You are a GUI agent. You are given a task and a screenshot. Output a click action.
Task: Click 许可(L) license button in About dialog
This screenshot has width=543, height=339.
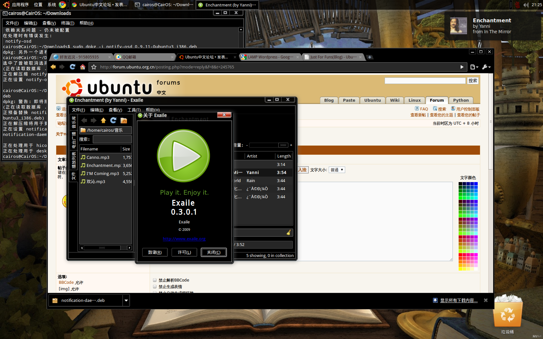tap(184, 252)
